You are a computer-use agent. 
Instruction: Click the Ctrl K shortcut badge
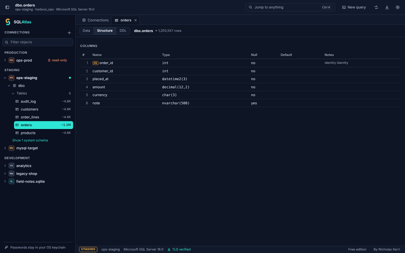point(326,7)
